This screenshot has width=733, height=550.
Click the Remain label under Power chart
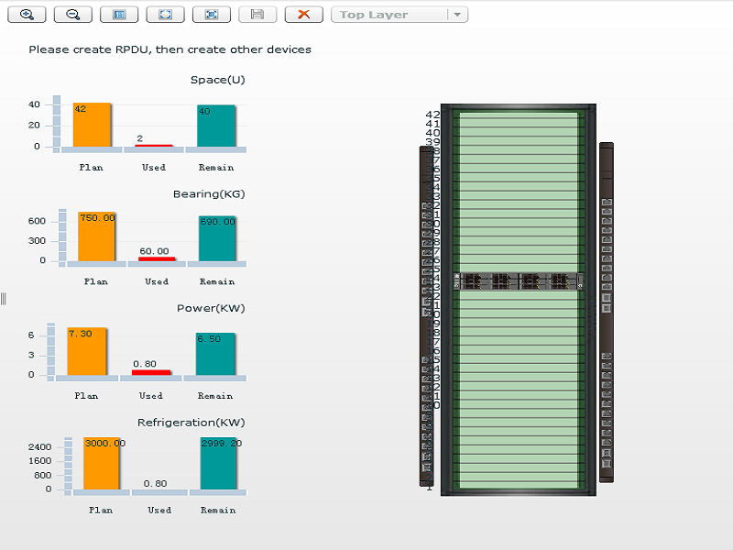click(x=215, y=396)
